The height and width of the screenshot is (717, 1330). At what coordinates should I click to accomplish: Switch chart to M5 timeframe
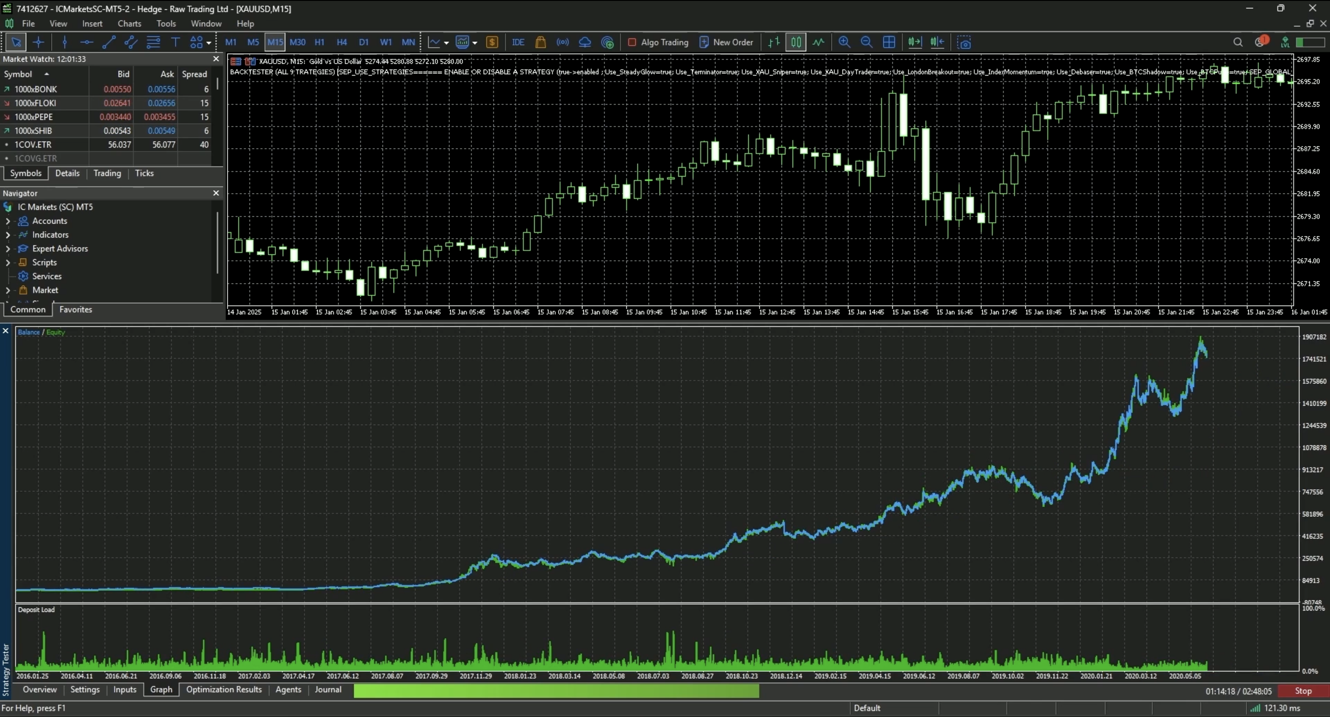(x=253, y=42)
